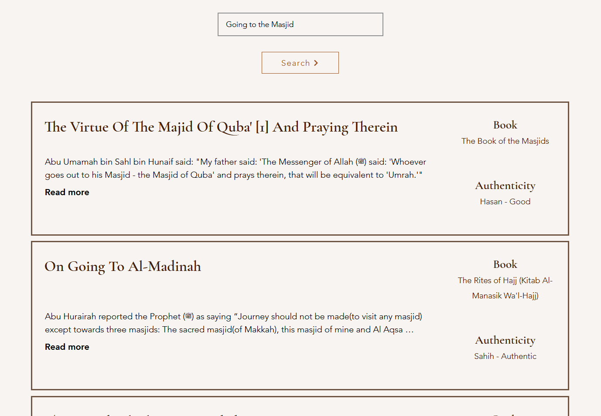Open the 'On Going To Al-Madinah' hadith
Viewport: 601px width, 416px height.
point(123,266)
